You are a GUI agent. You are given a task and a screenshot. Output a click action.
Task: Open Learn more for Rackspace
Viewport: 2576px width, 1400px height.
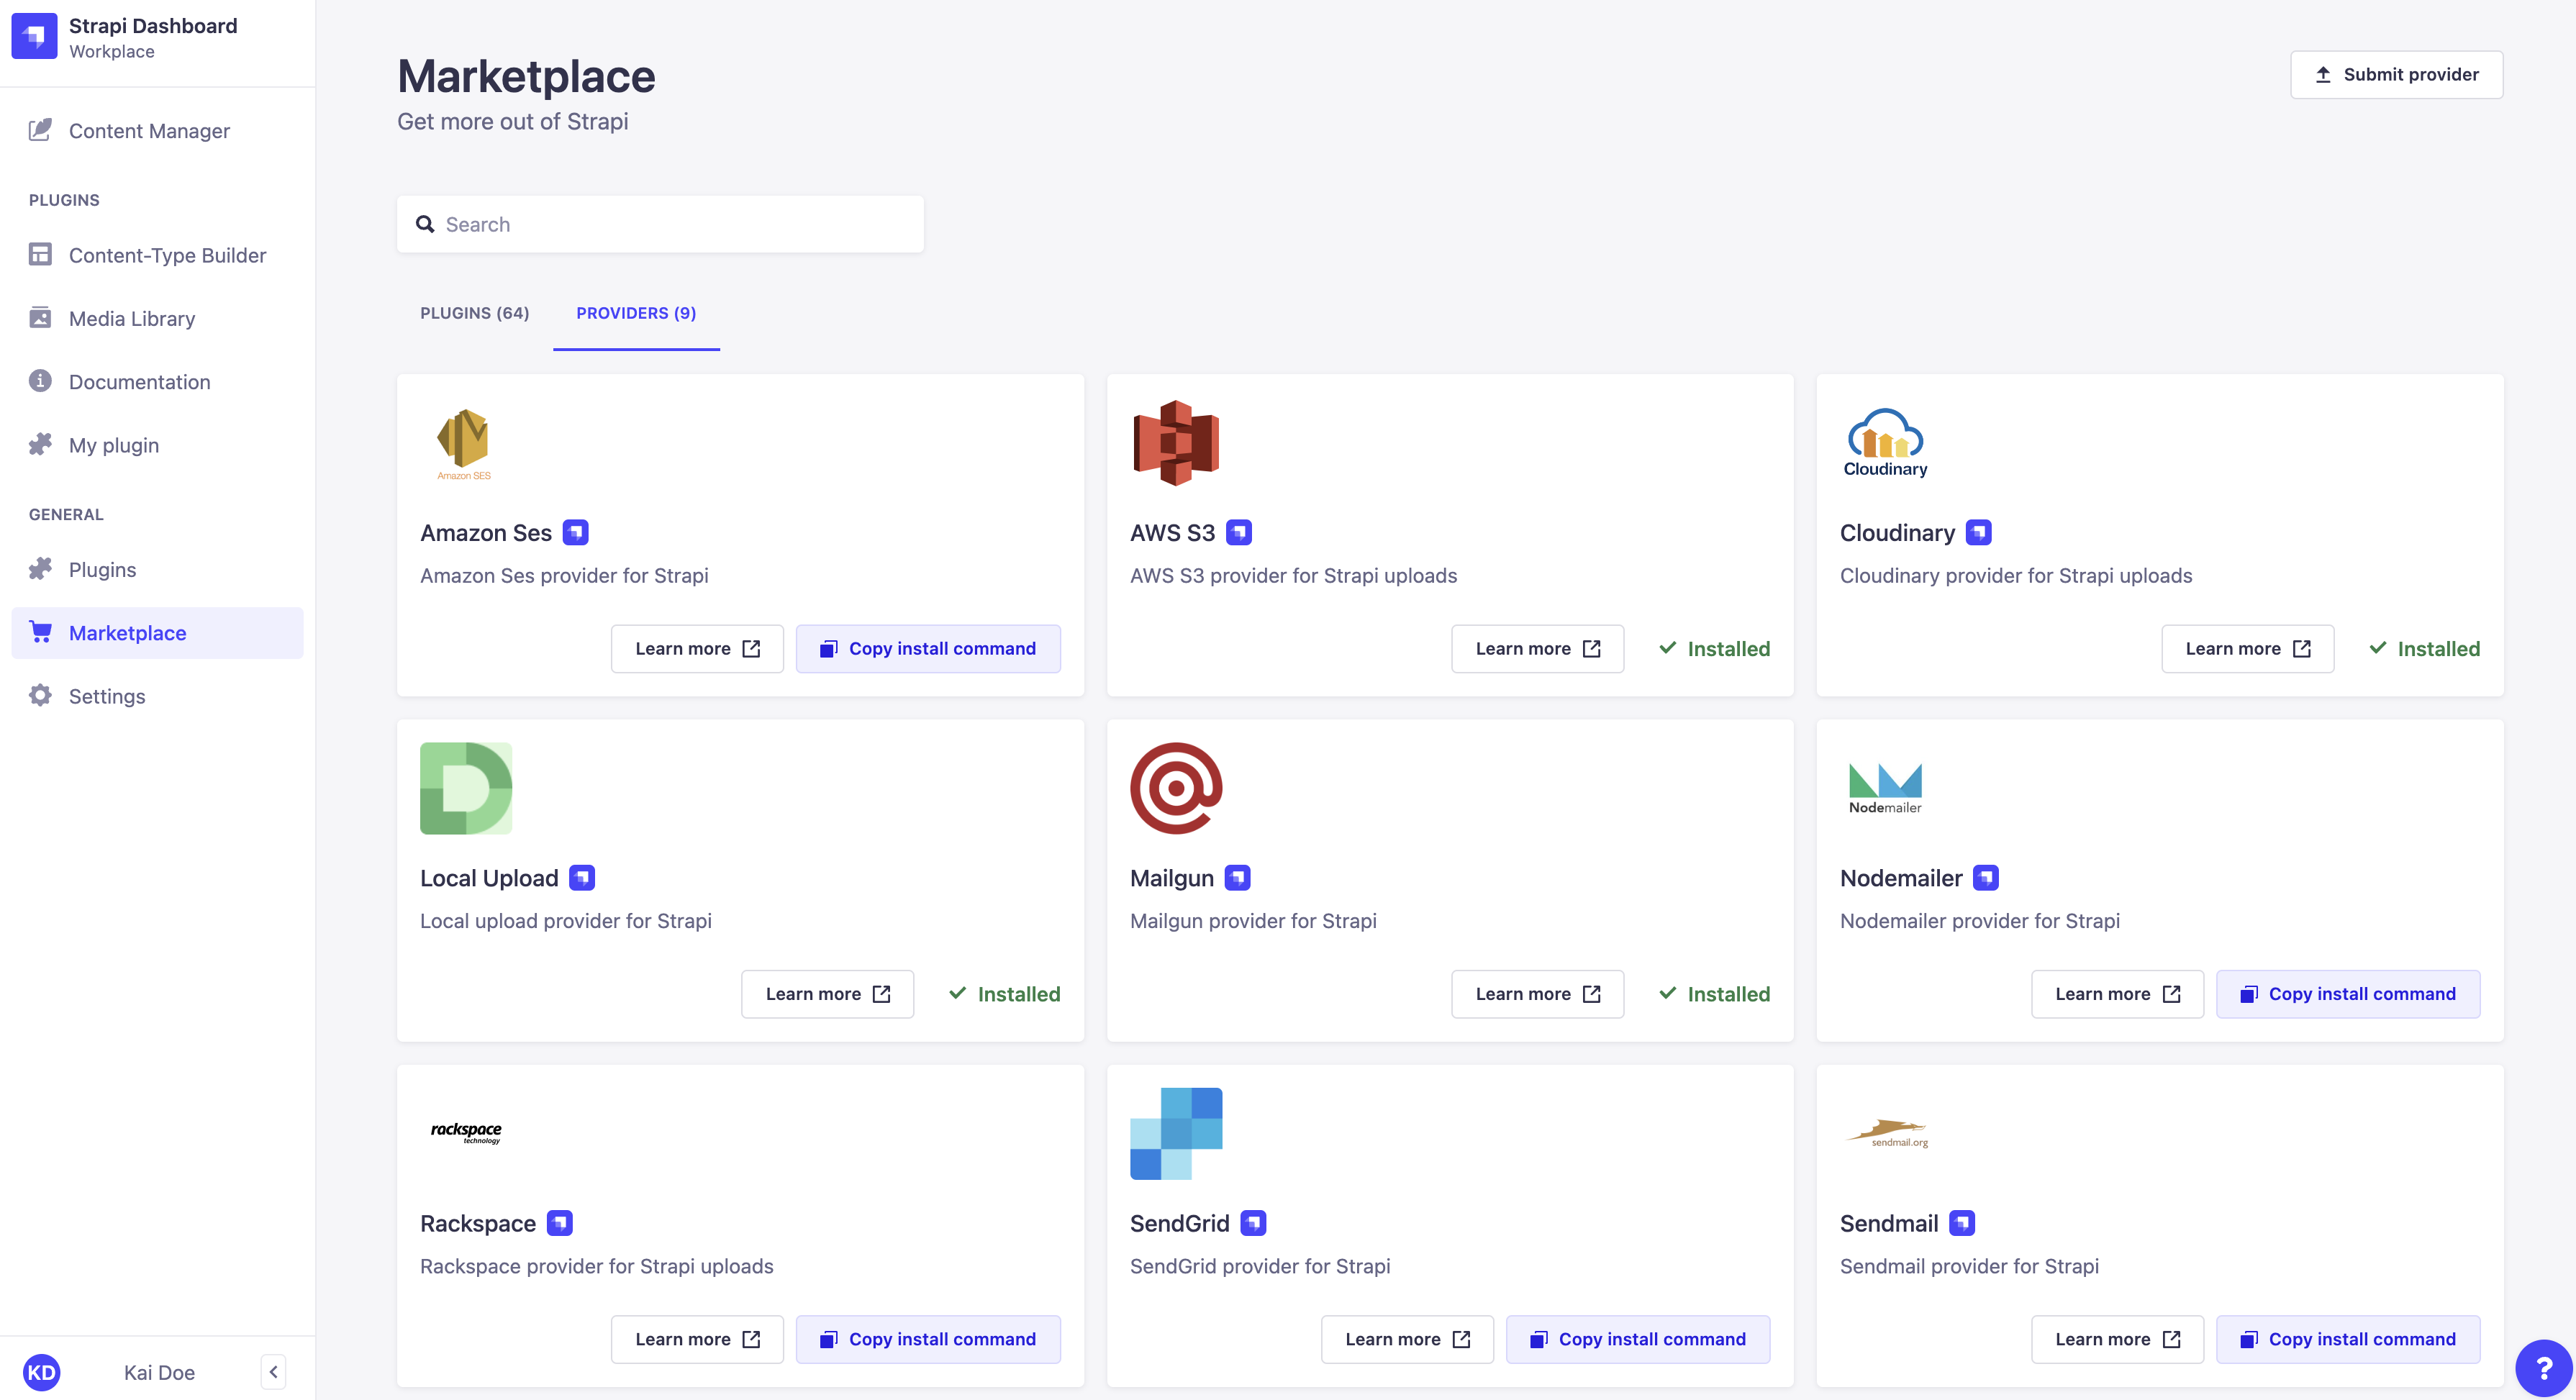click(x=697, y=1339)
